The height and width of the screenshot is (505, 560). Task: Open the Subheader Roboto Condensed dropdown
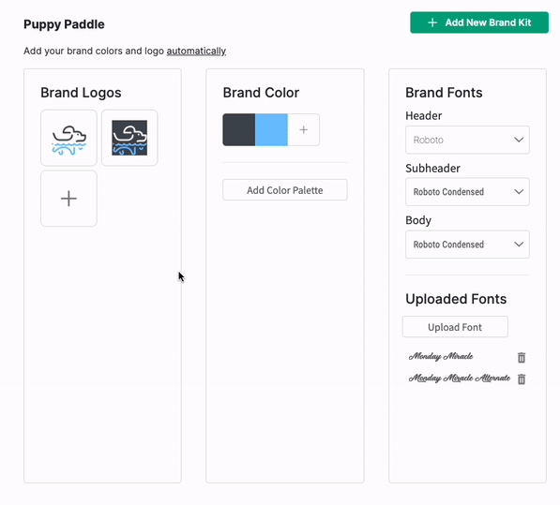pos(467,192)
